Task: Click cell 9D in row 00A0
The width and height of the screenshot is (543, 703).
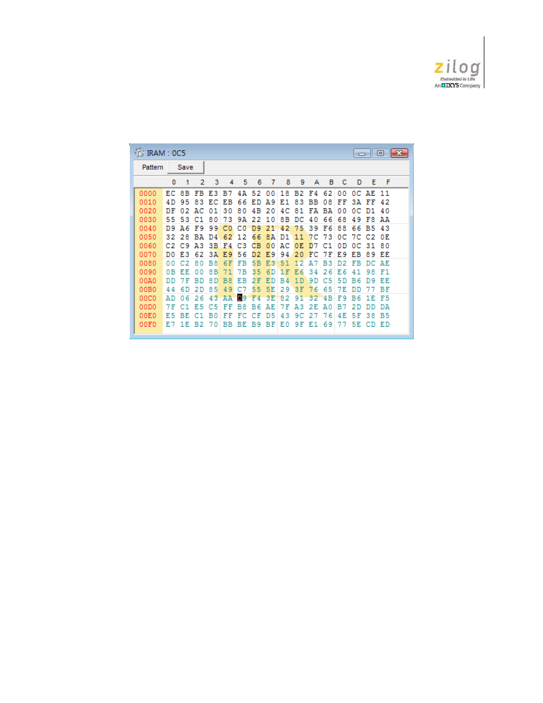Action: 314,281
